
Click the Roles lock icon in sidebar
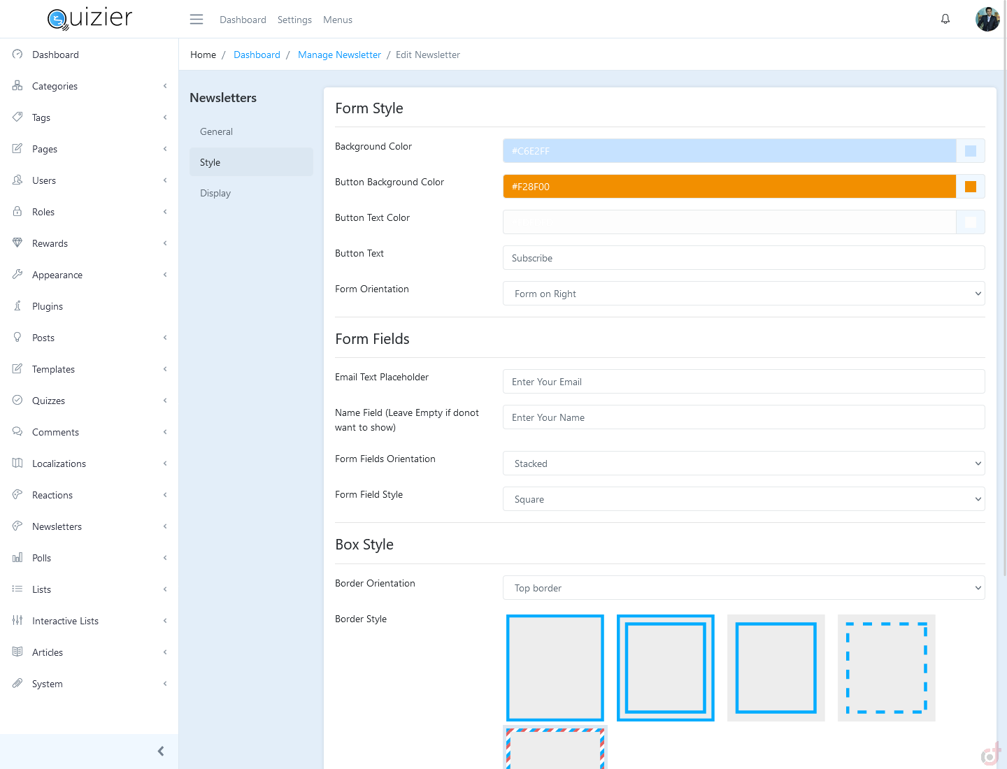(x=17, y=211)
